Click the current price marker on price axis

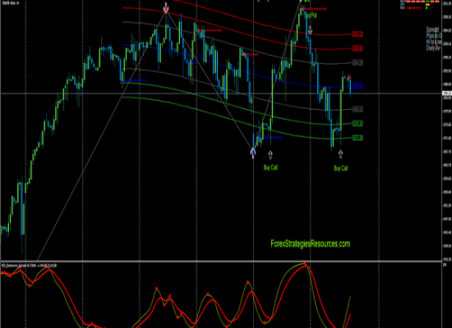[x=447, y=93]
